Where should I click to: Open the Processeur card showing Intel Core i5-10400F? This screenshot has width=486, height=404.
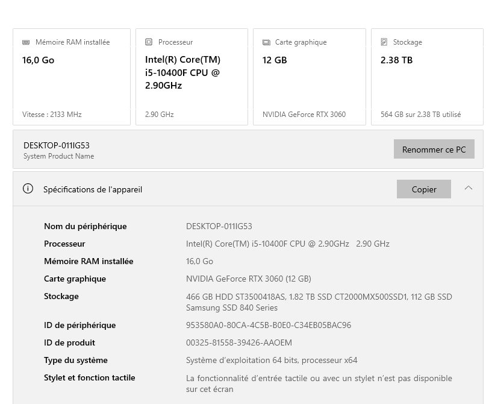(192, 77)
